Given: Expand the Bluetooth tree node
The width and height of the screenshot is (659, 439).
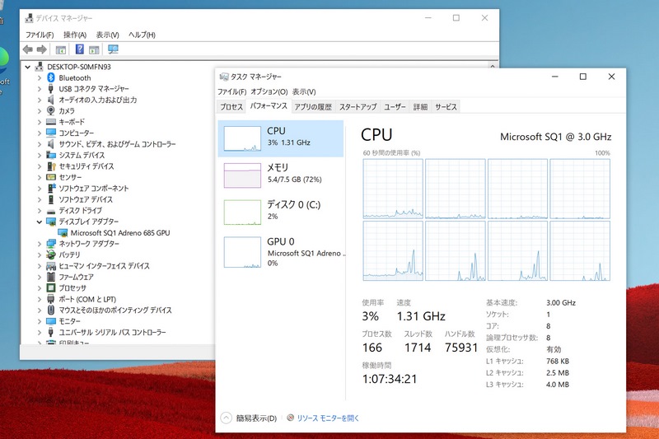Looking at the screenshot, I should coord(40,77).
